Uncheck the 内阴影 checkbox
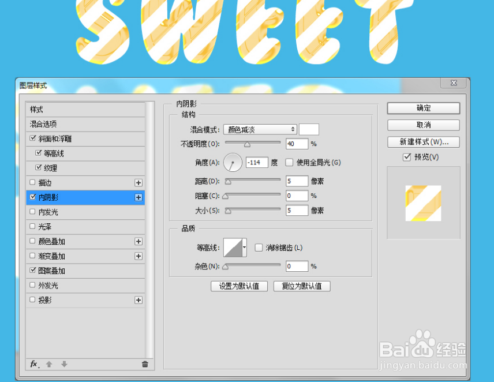The height and width of the screenshot is (382, 494). pyautogui.click(x=32, y=197)
